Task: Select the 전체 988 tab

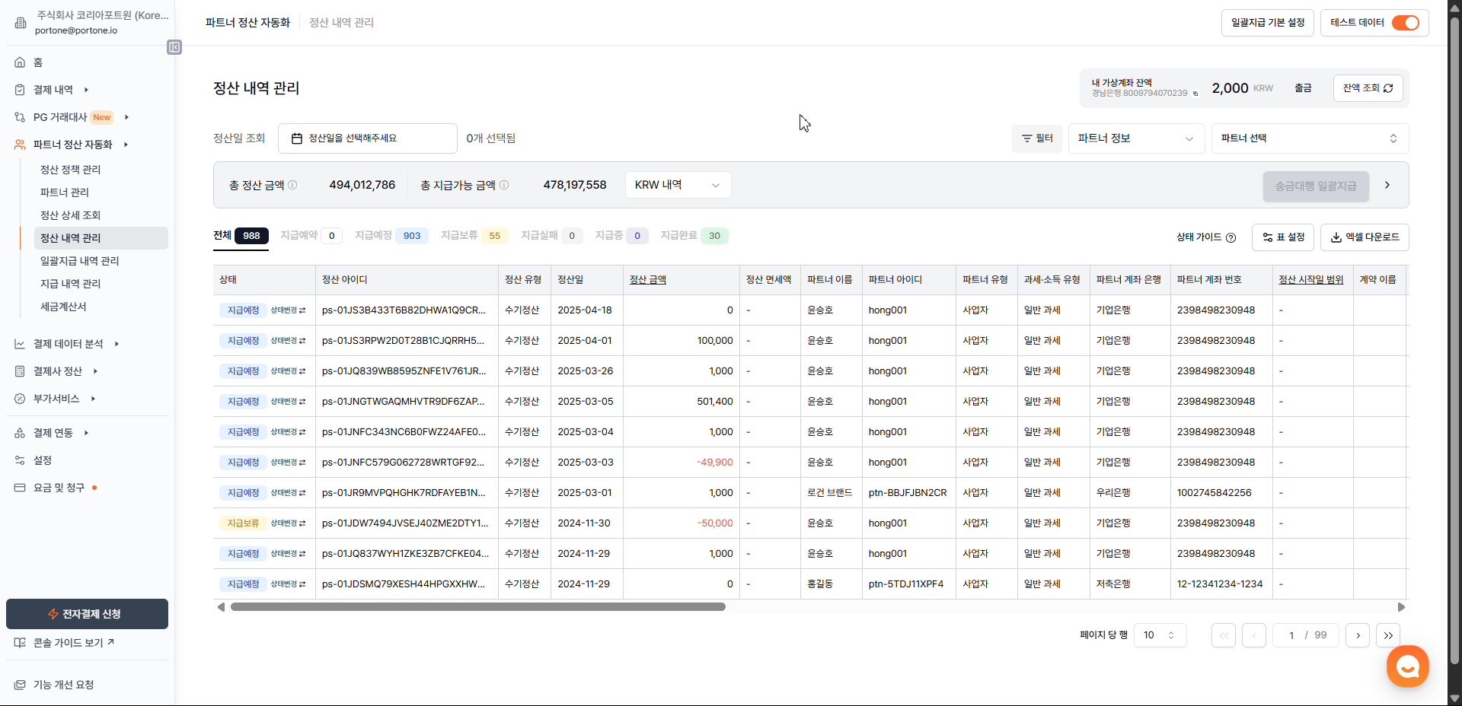Action: pos(240,236)
